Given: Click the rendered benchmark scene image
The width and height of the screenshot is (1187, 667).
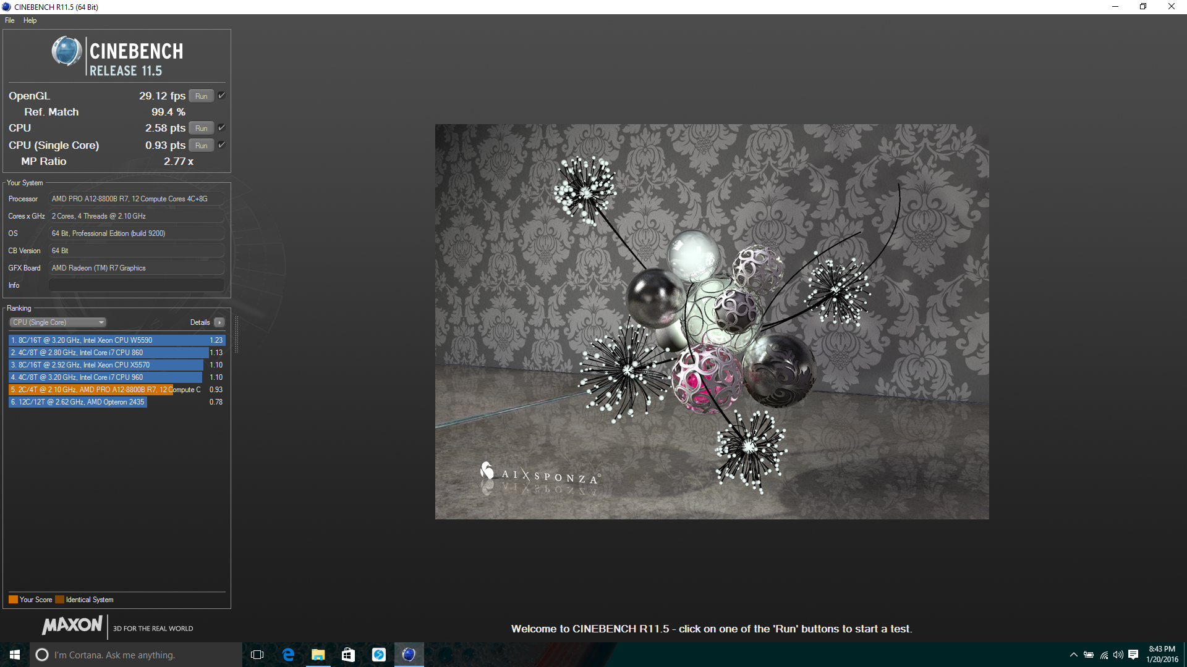Looking at the screenshot, I should 712,322.
